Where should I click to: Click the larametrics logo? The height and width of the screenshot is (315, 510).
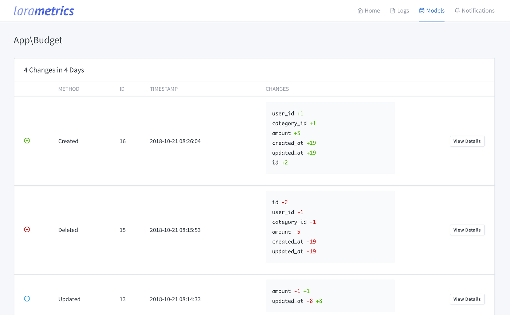[x=44, y=11]
